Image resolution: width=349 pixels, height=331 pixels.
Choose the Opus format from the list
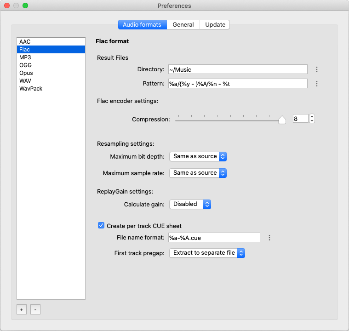point(26,73)
